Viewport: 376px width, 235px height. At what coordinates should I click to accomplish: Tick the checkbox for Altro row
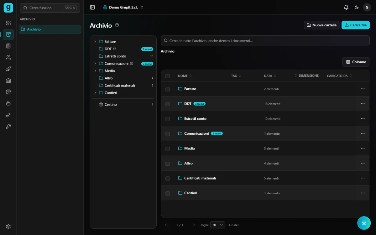click(168, 164)
